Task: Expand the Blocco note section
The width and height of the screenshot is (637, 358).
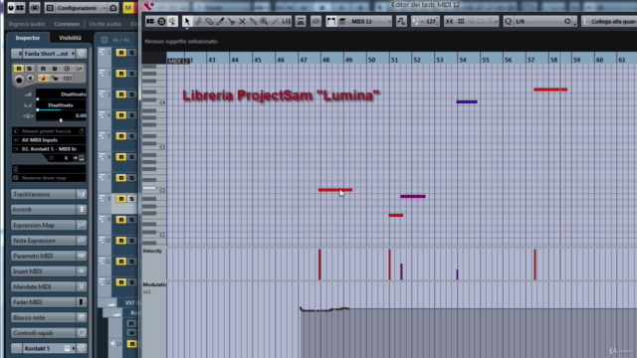Action: point(49,317)
